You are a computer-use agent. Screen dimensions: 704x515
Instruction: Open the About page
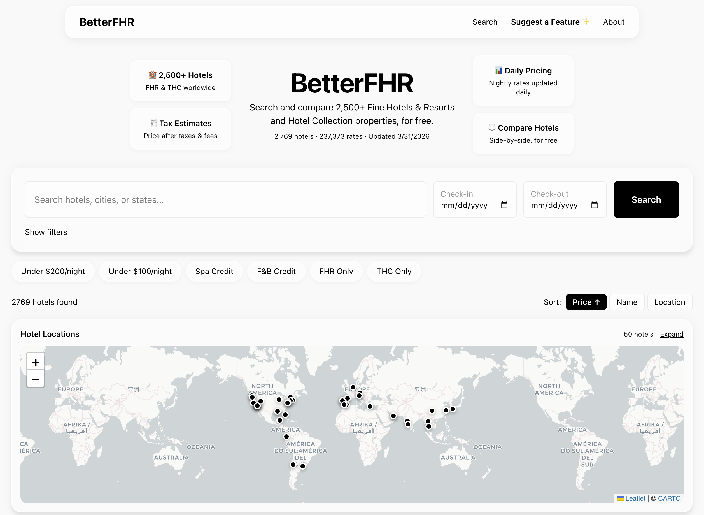pyautogui.click(x=614, y=22)
